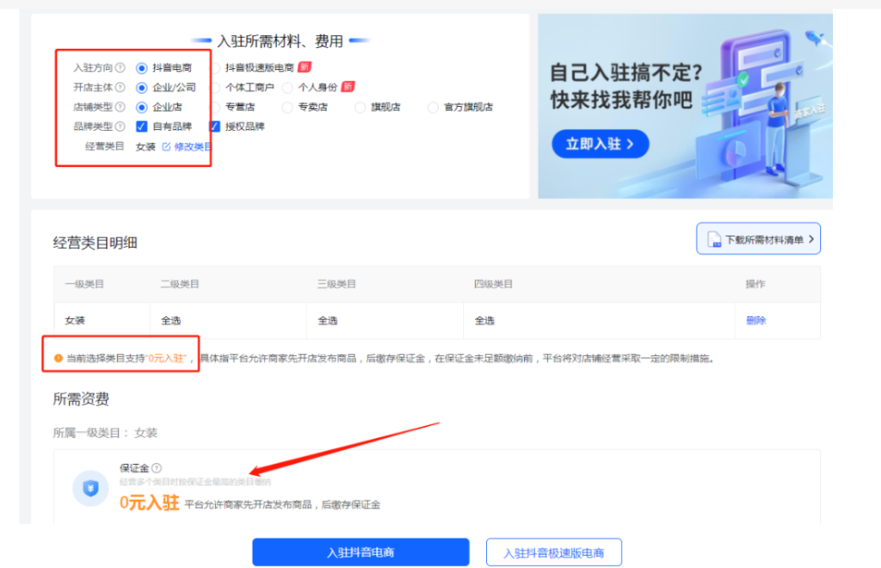Uncheck the 授权品牌 checkbox

tap(213, 126)
